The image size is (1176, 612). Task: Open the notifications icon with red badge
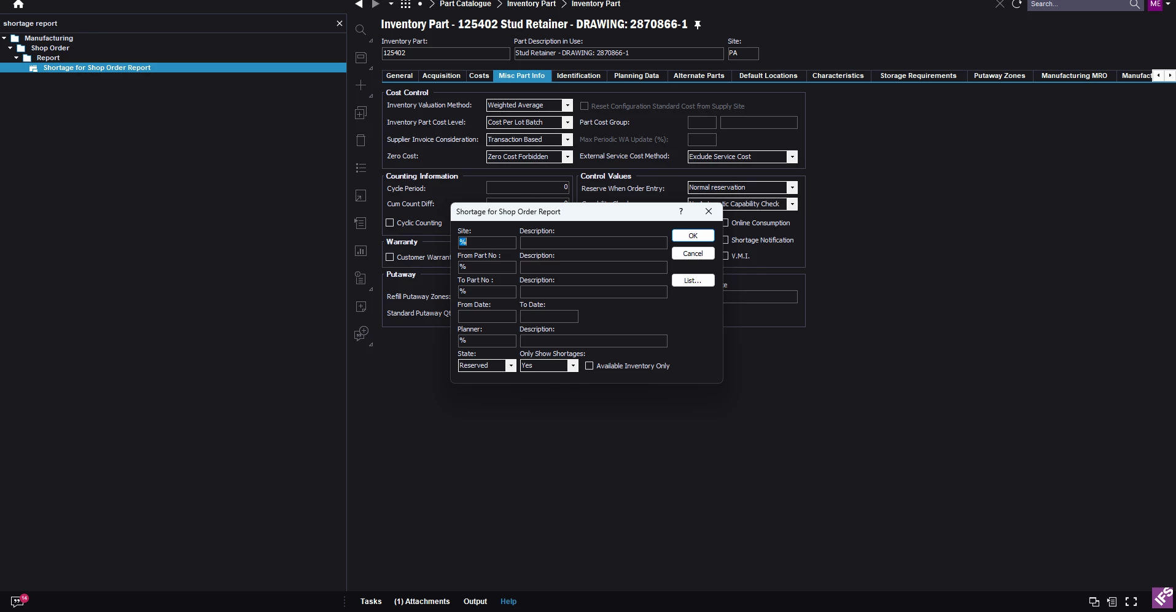pyautogui.click(x=18, y=601)
